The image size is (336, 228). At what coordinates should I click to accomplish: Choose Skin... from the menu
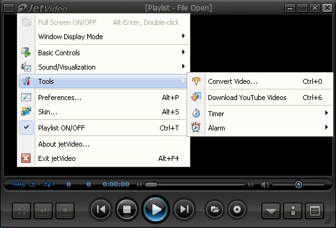pos(103,112)
